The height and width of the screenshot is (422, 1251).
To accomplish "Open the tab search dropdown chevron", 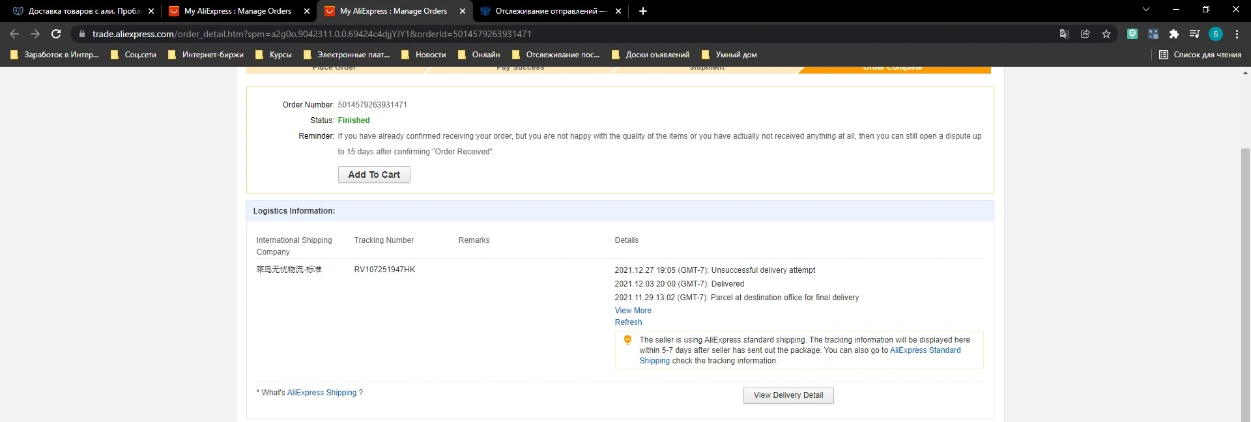I will pos(1146,10).
